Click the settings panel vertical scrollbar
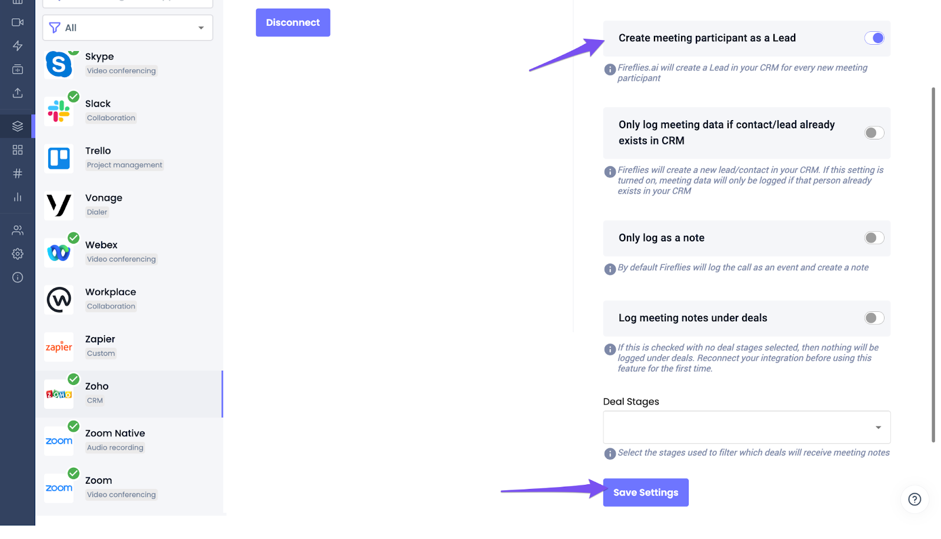941x539 pixels. (933, 265)
